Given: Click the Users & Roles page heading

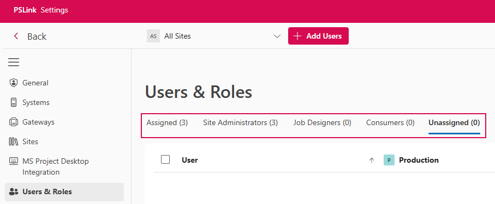Looking at the screenshot, I should point(199,92).
